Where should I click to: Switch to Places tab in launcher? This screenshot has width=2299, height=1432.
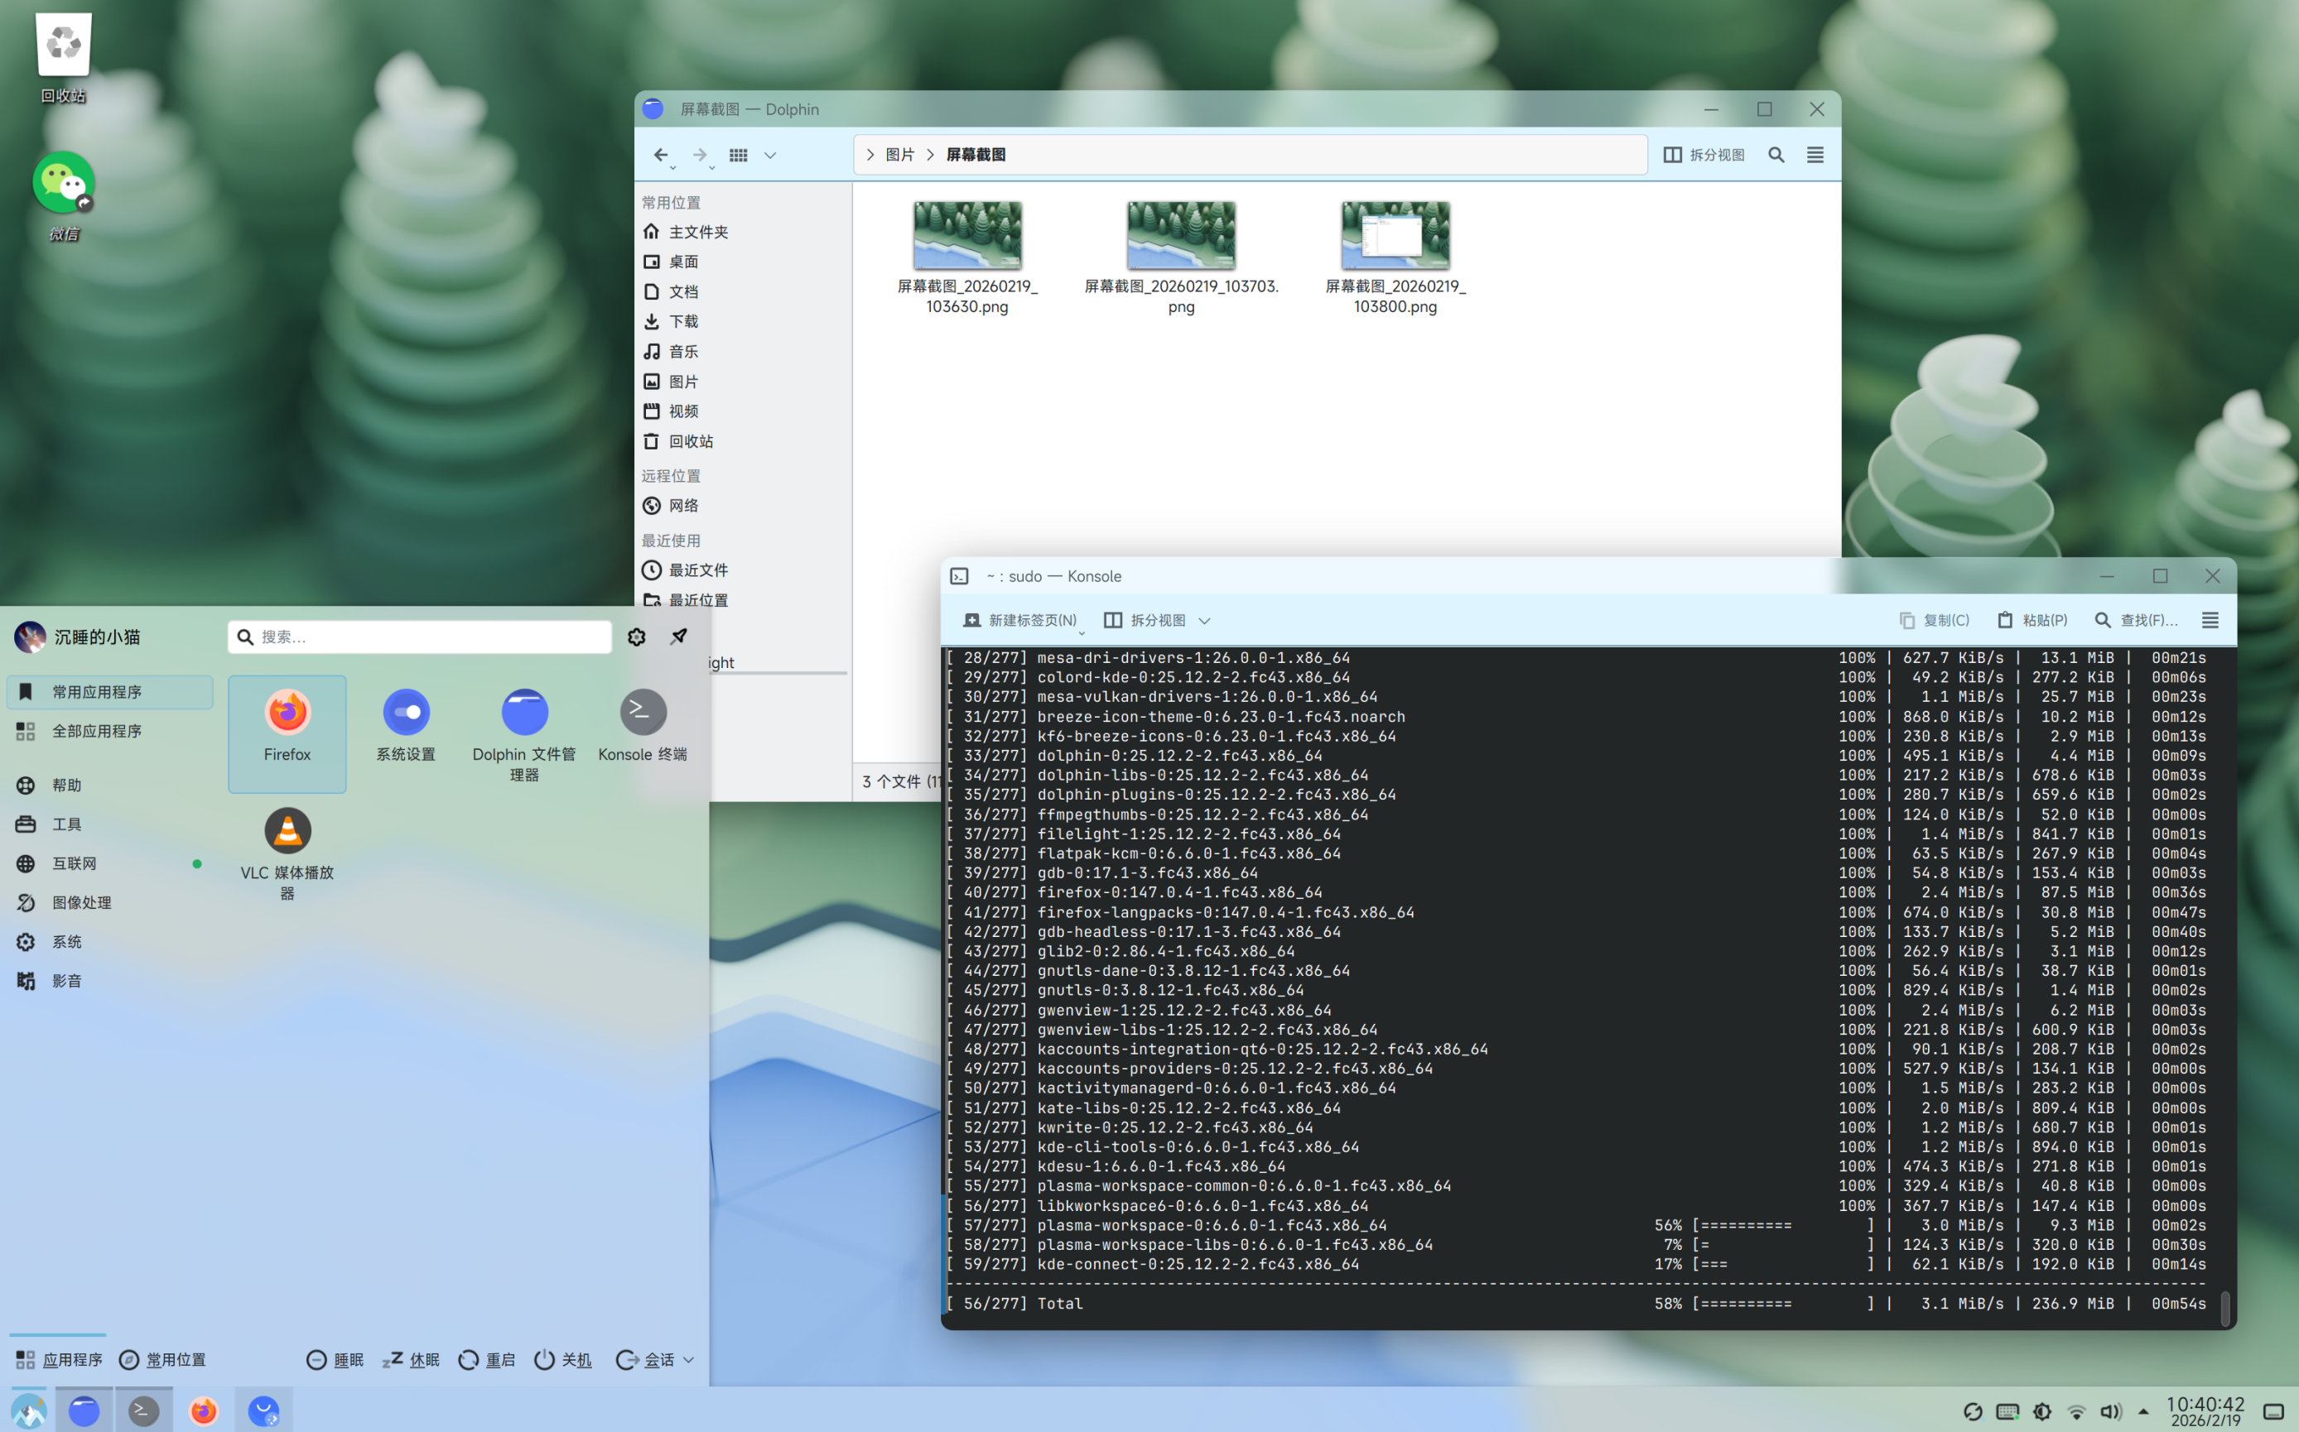[163, 1360]
